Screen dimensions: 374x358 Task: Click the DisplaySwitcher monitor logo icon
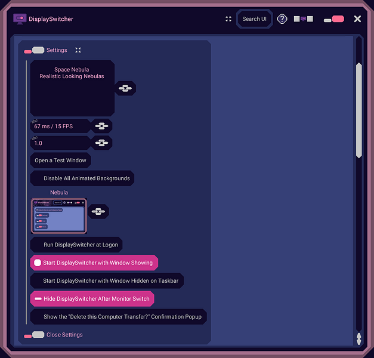(20, 19)
